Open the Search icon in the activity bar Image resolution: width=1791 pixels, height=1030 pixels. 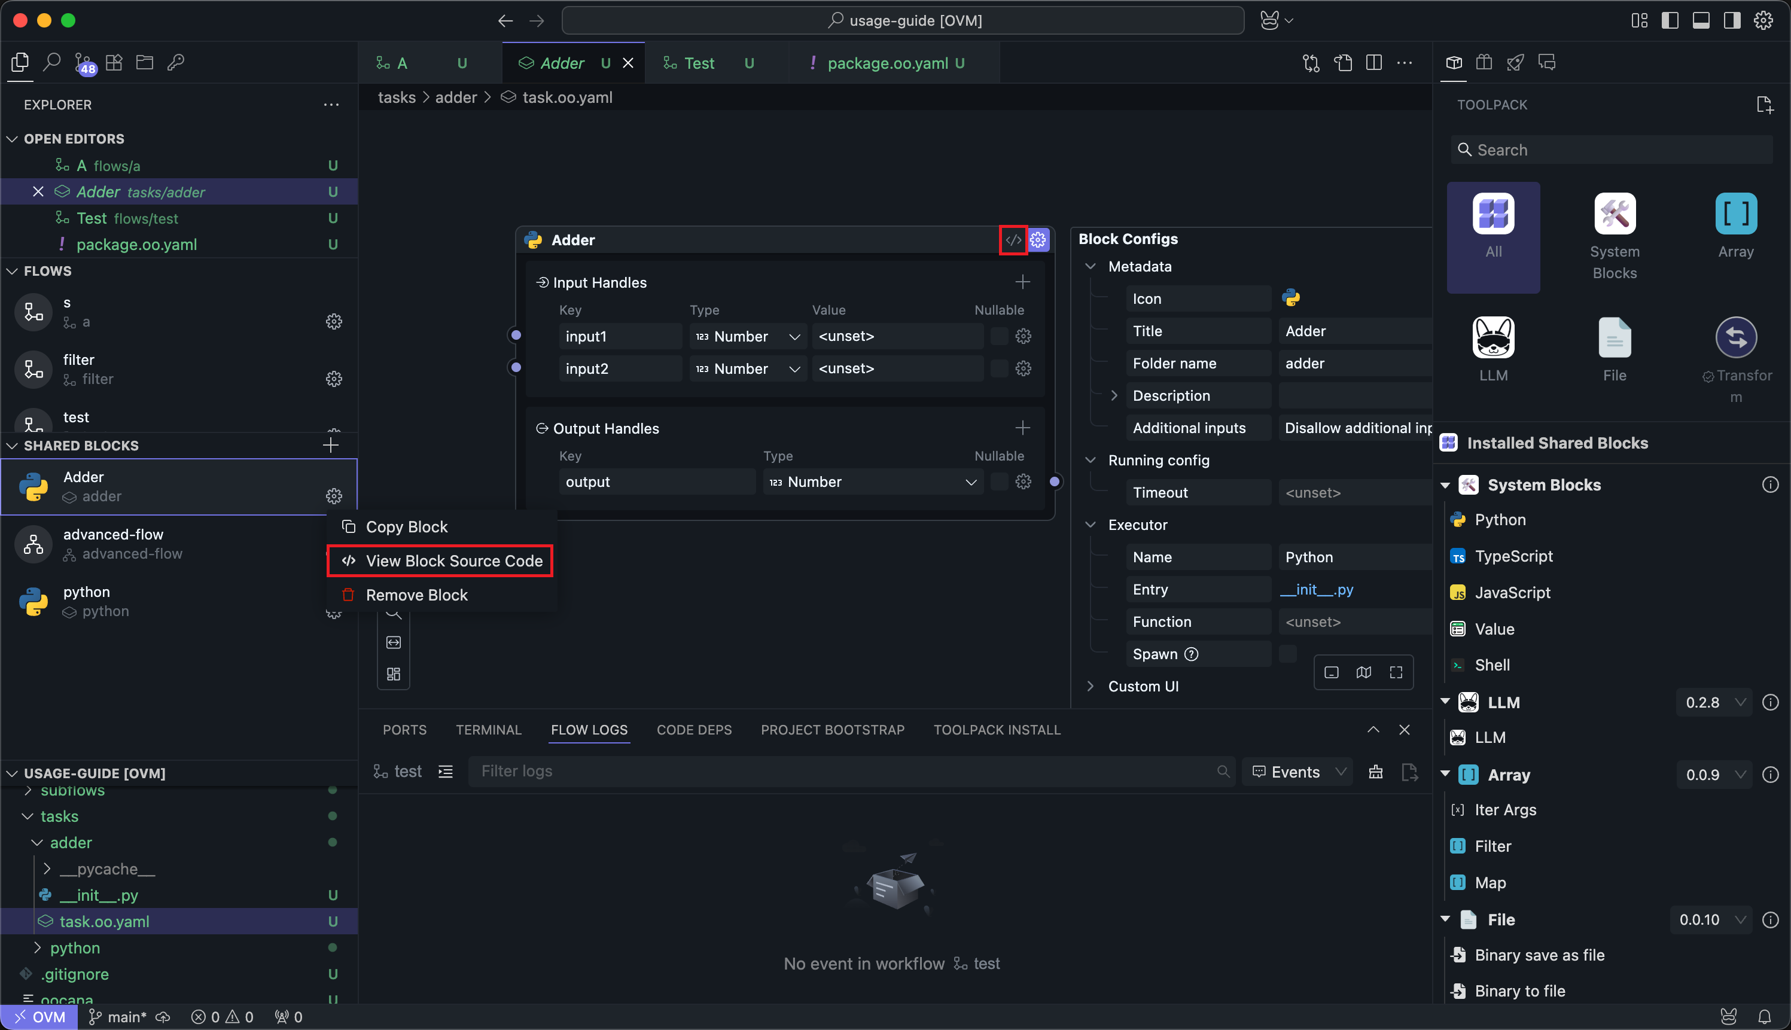point(51,63)
